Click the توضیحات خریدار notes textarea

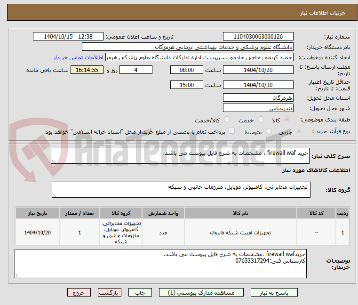point(160,264)
